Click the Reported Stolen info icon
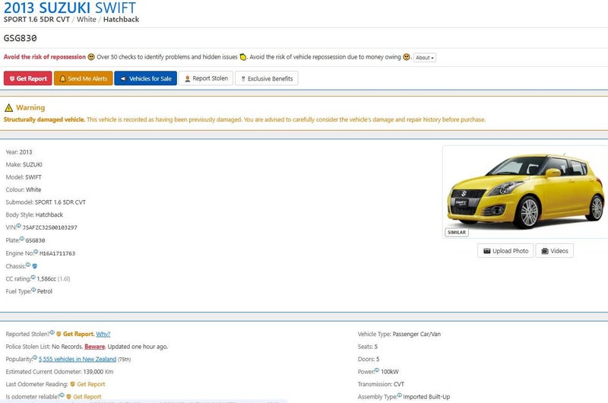608x403 pixels. 52,333
